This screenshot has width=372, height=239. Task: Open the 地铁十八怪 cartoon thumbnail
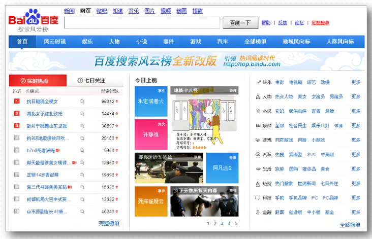(x=204, y=118)
